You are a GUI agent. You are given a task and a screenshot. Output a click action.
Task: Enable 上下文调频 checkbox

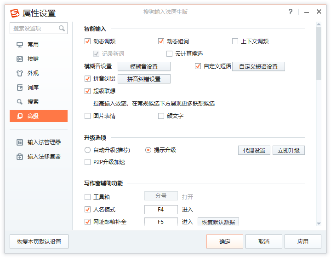[x=235, y=41]
